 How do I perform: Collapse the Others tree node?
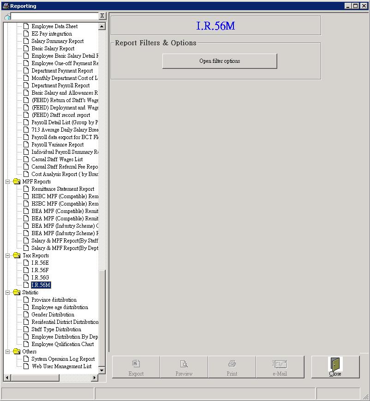click(8, 352)
